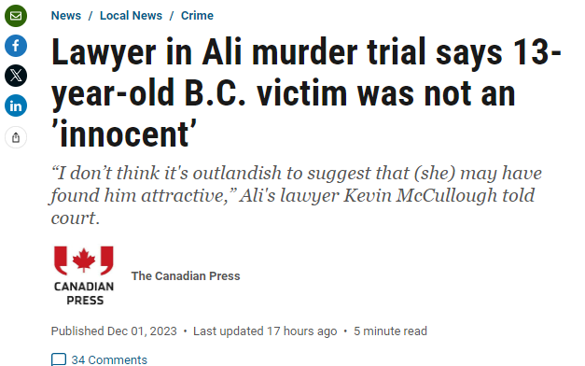Screen dimensions: 585x366
Task: Click the Canadian Press logo
Action: pos(84,275)
